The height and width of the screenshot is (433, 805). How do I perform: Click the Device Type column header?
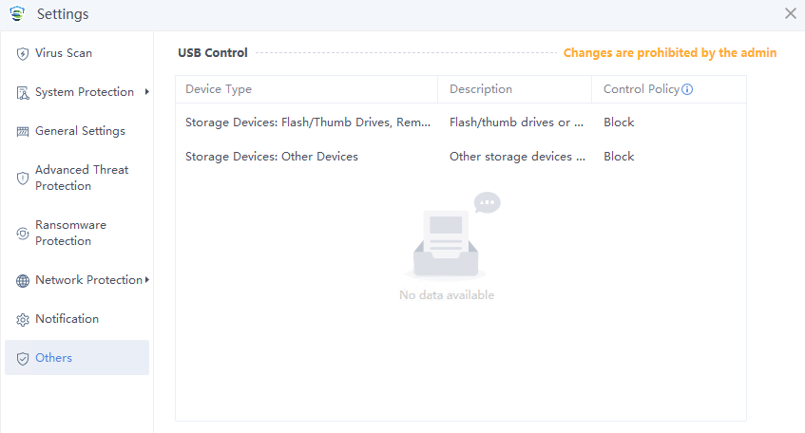219,89
